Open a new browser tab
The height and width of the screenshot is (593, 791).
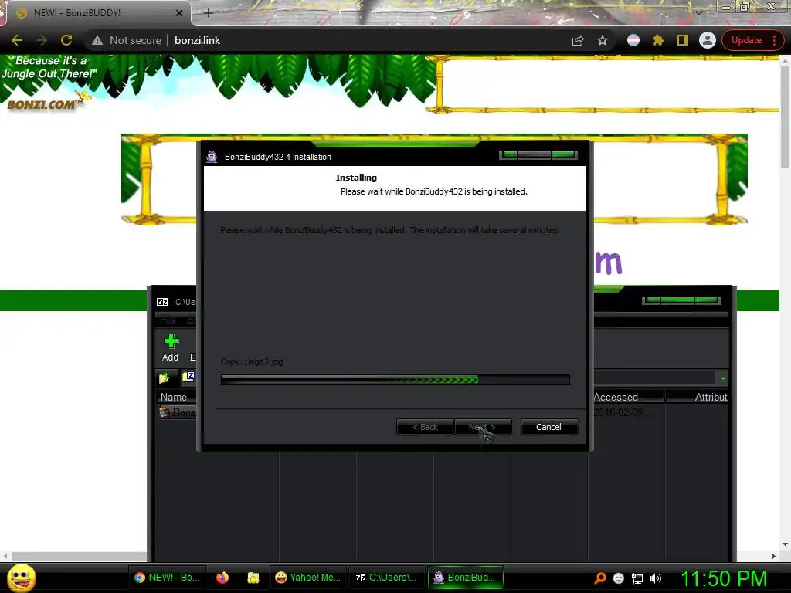[209, 13]
